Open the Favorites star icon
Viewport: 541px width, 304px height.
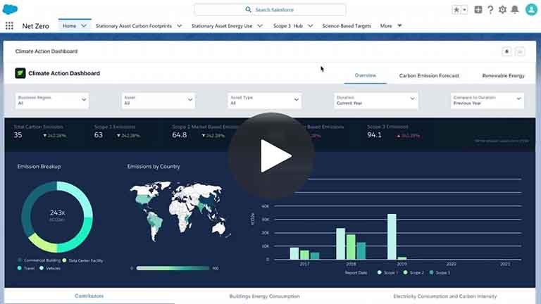coord(456,10)
